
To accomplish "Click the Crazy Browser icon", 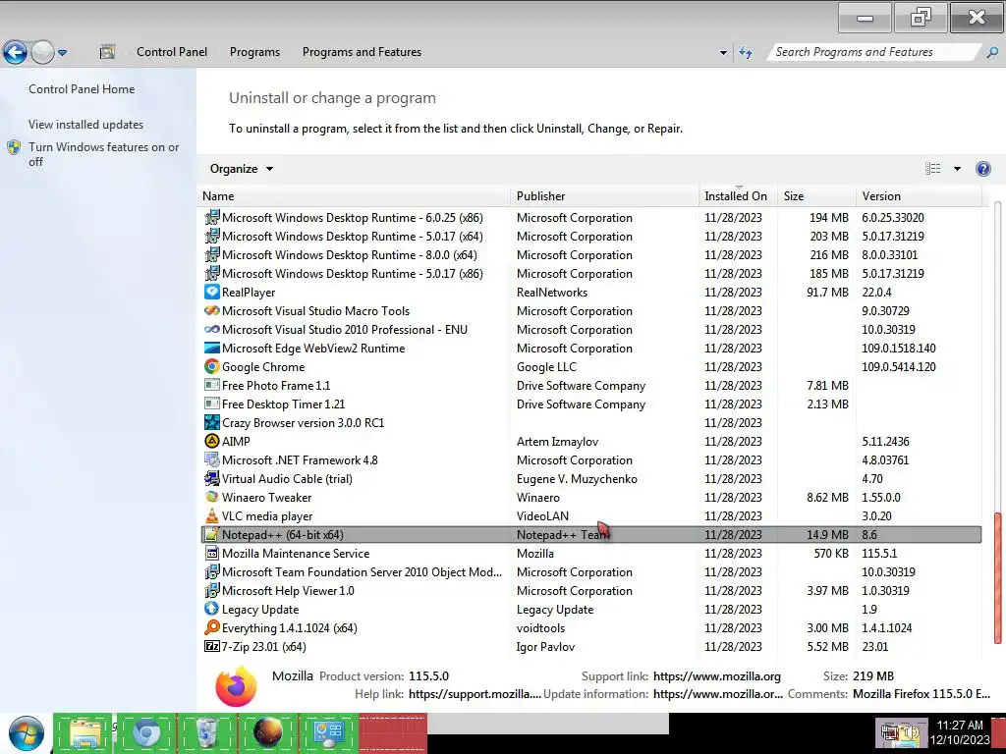I will 212,422.
